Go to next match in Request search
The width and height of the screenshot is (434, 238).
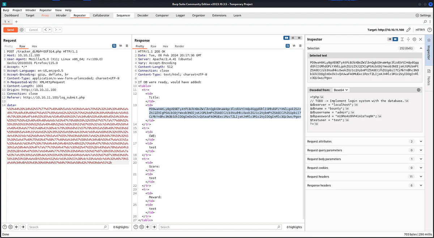coord(23,227)
